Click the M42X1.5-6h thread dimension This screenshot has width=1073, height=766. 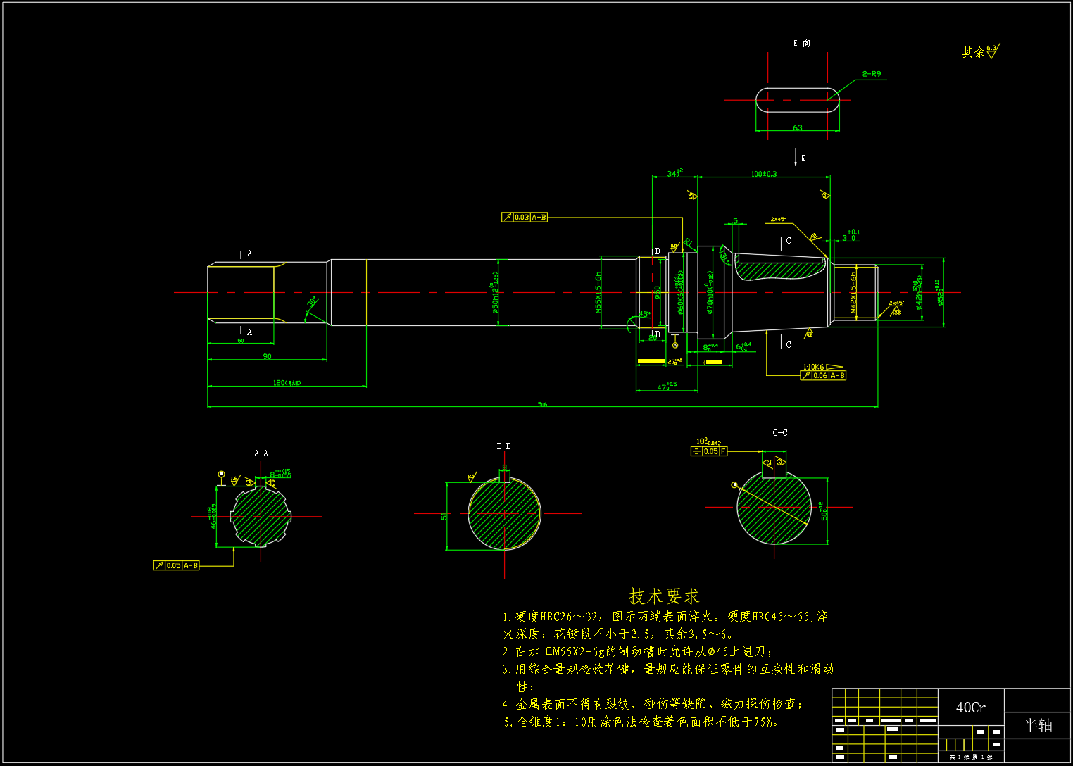(853, 292)
